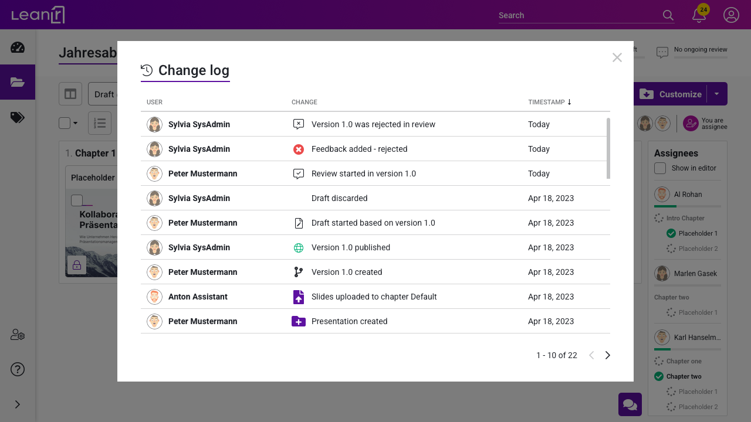Open user settings icon in sidebar

[x=18, y=335]
